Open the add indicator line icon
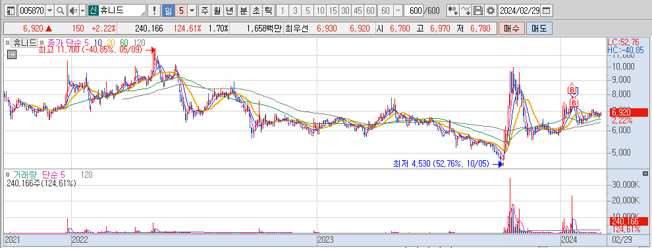Screen dimensions: 652x248 pos(466,10)
